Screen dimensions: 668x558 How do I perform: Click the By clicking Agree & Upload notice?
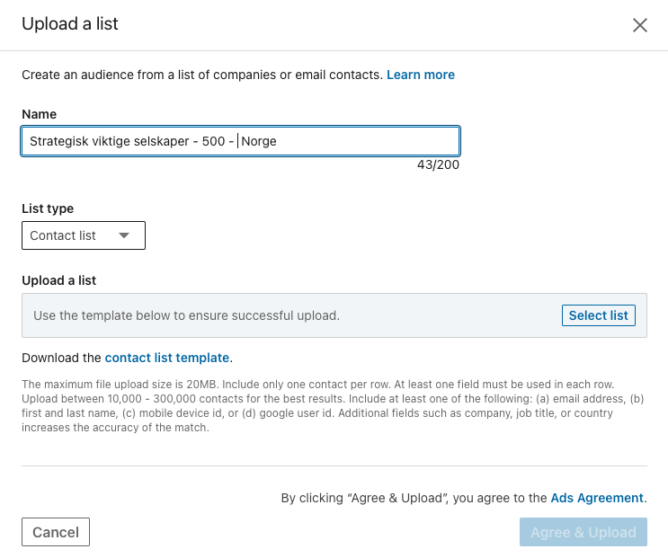click(414, 498)
